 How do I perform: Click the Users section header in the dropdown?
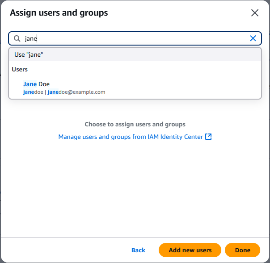pyautogui.click(x=20, y=69)
